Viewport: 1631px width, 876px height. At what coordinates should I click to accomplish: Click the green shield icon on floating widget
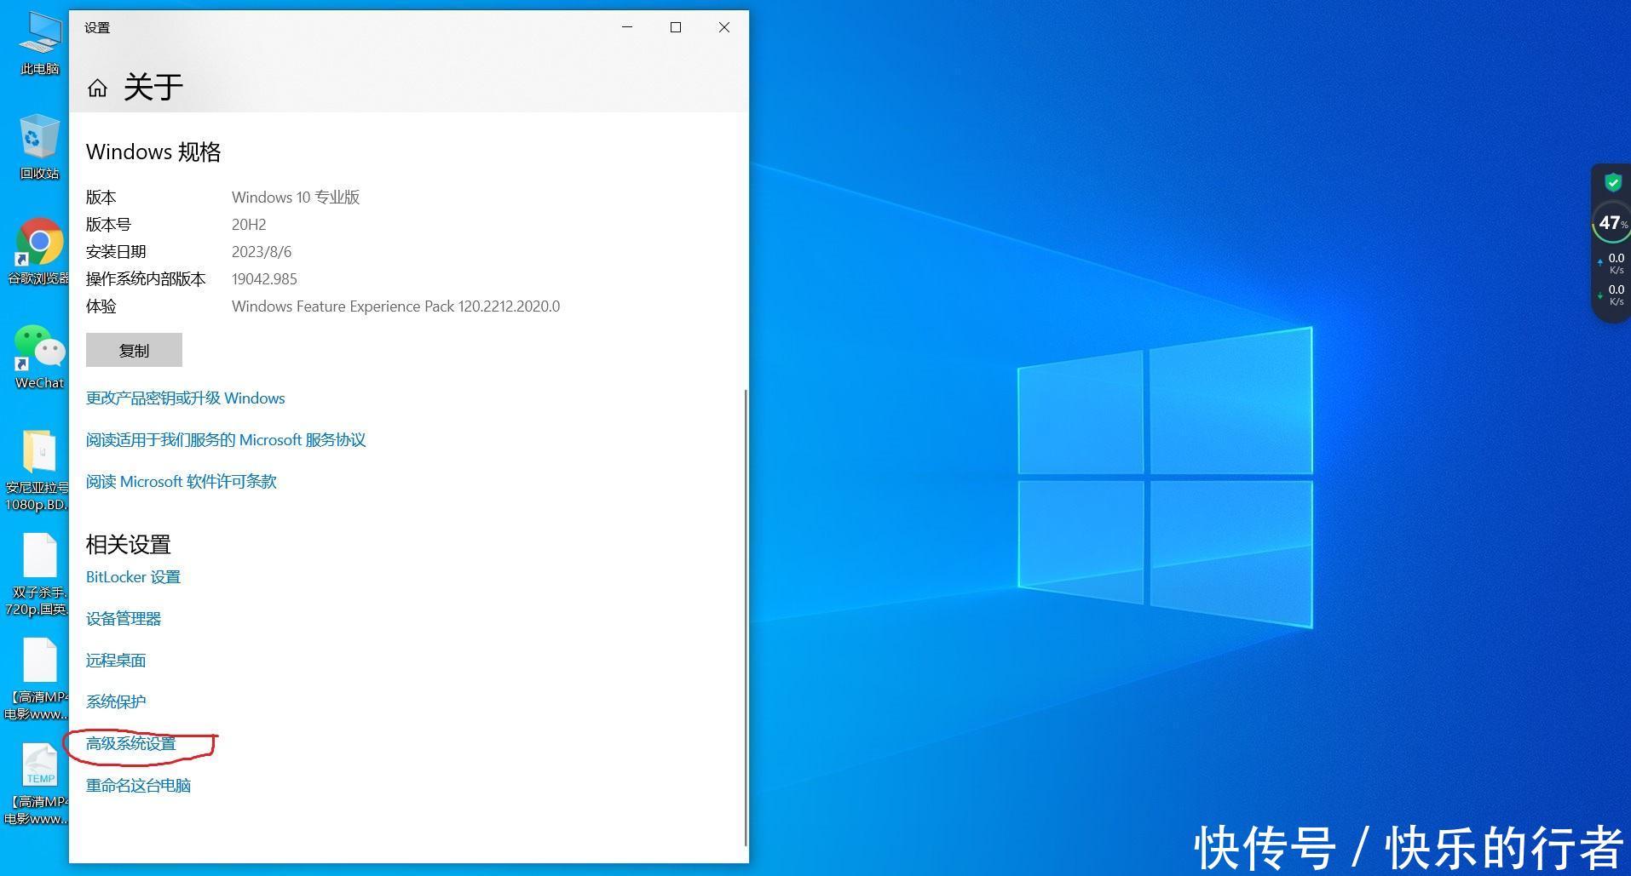1612,182
